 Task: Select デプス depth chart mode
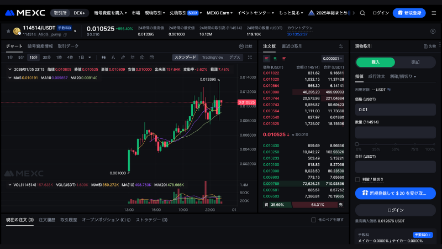coord(234,58)
